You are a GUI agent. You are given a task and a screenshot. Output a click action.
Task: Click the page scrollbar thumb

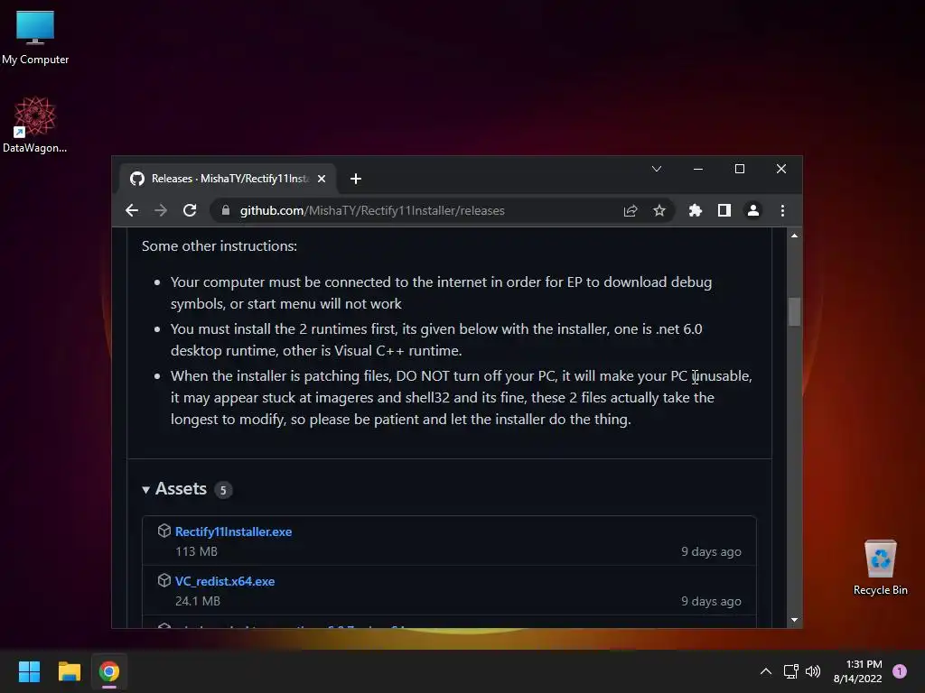pyautogui.click(x=795, y=311)
